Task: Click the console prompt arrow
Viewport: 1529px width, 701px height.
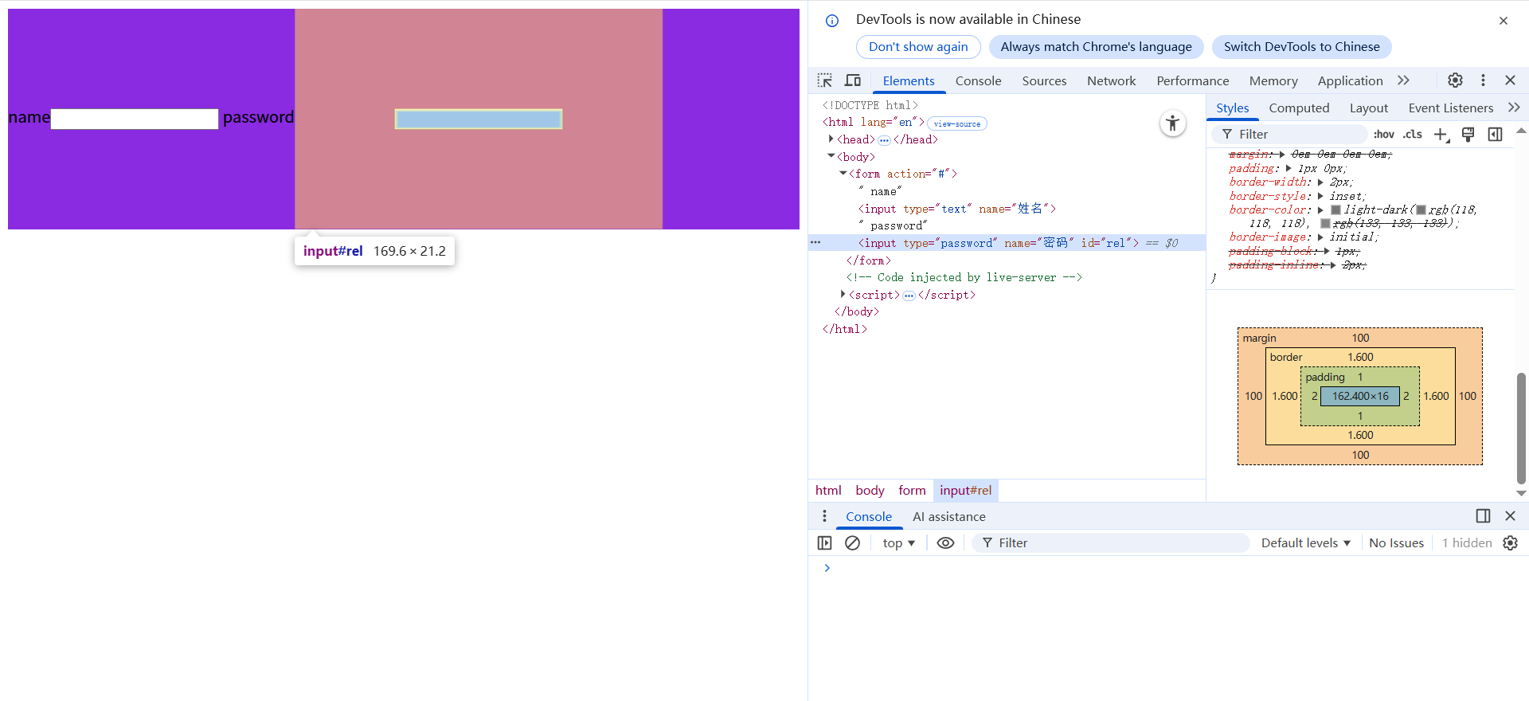Action: (827, 568)
